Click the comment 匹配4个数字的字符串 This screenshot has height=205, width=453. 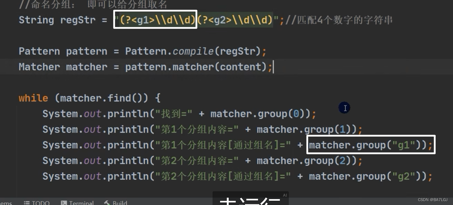(339, 20)
